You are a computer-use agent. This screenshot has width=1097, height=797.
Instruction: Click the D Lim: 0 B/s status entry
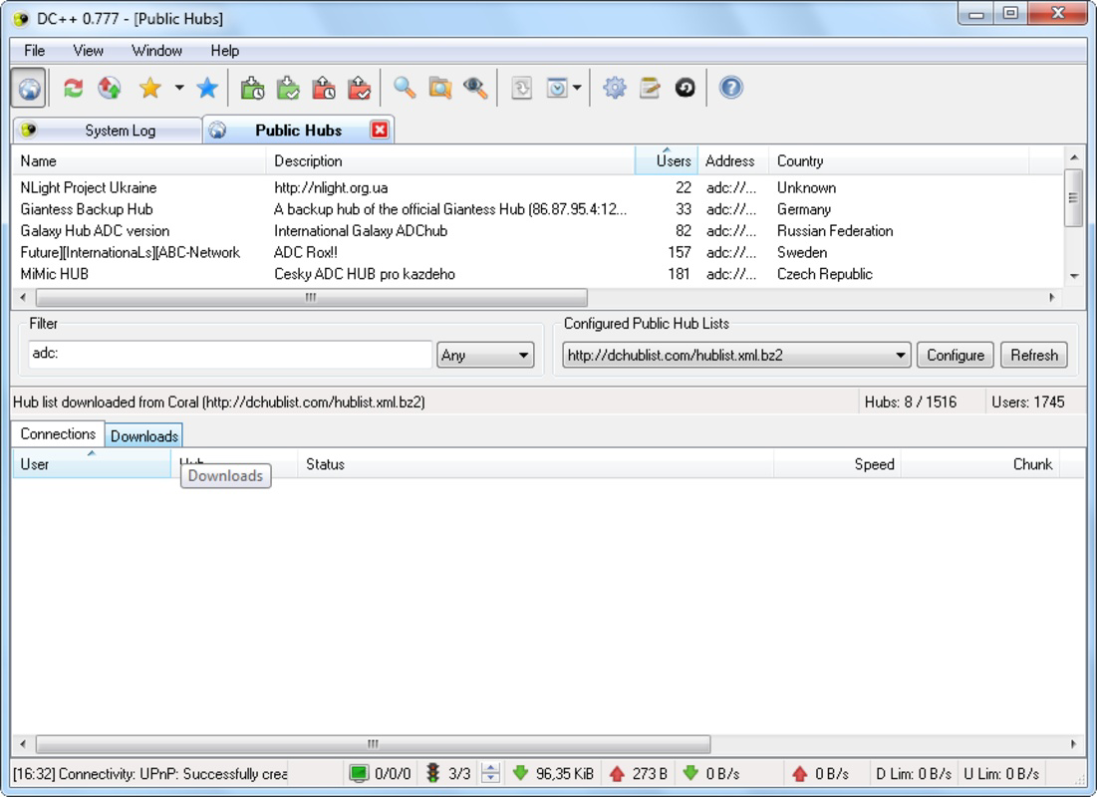(x=913, y=774)
